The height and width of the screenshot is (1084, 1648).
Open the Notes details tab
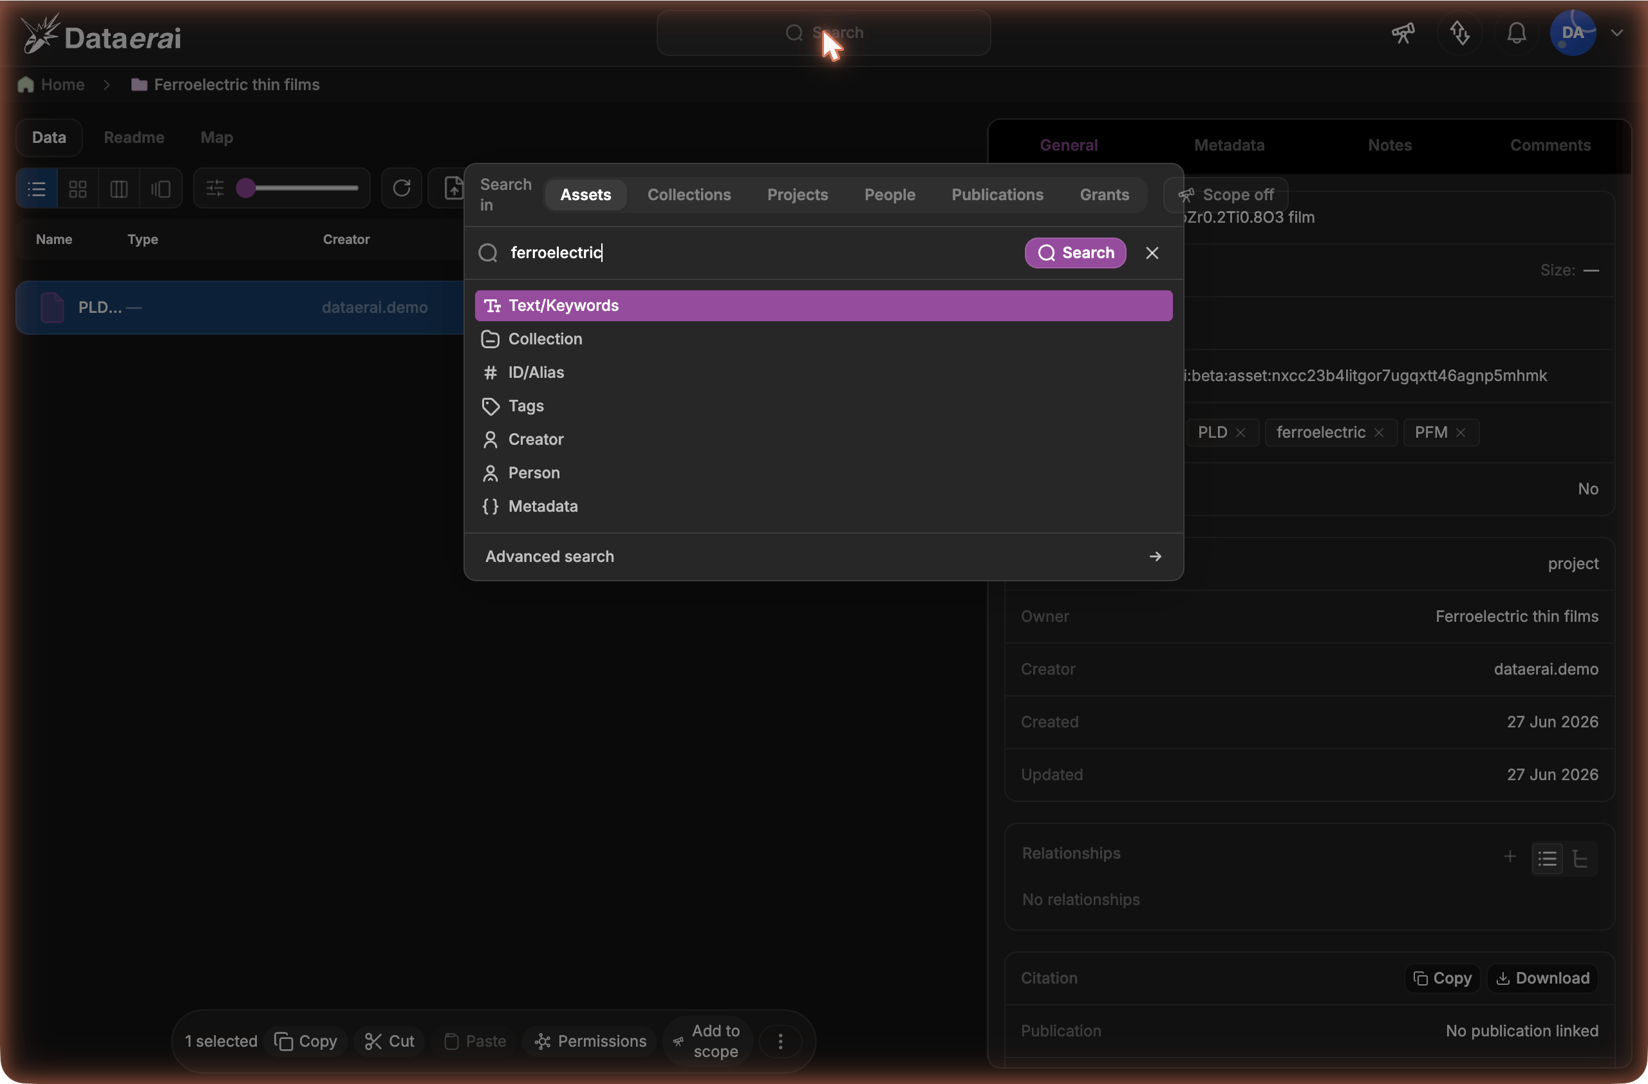[x=1389, y=145]
